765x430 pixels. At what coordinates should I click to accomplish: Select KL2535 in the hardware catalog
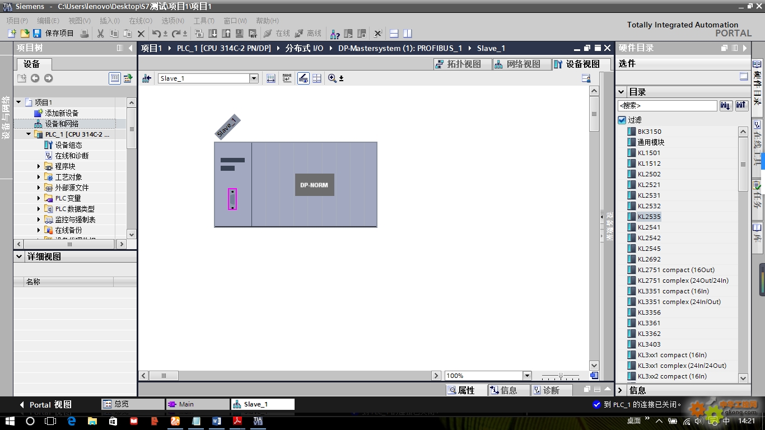(649, 217)
